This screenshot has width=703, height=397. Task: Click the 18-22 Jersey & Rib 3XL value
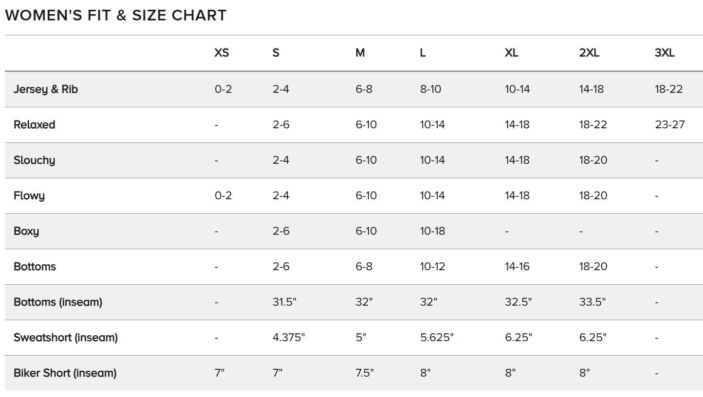[x=669, y=89]
